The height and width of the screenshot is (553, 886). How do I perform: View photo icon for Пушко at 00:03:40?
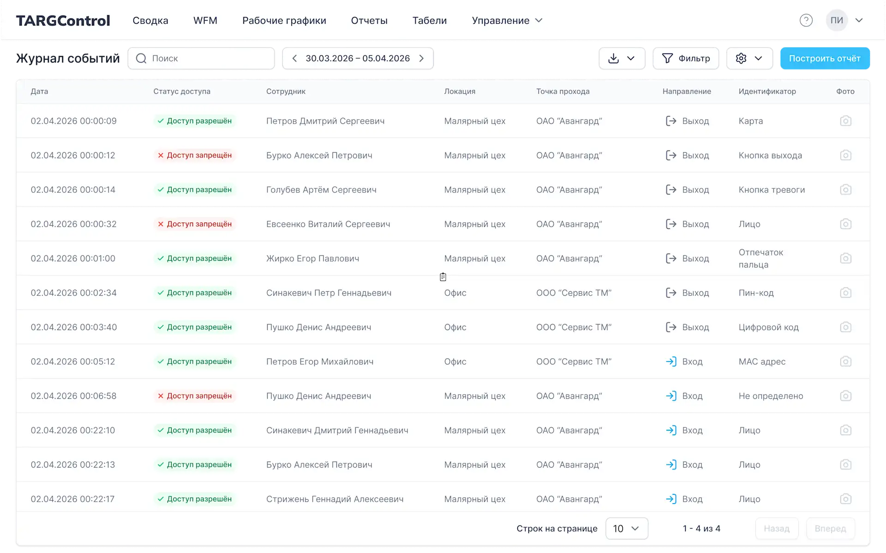click(x=845, y=327)
